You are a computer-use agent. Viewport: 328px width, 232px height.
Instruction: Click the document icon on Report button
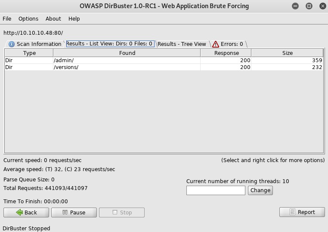(x=292, y=212)
